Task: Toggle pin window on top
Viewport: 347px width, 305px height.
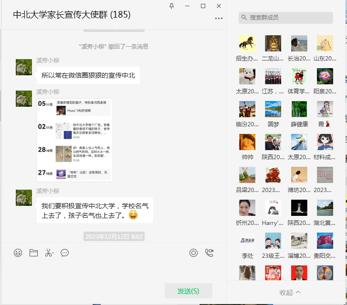Action: point(172,6)
